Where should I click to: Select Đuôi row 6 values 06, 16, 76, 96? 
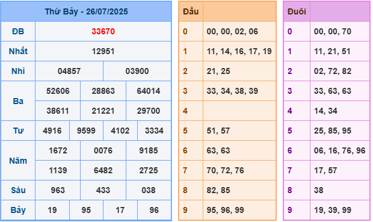(x=339, y=150)
